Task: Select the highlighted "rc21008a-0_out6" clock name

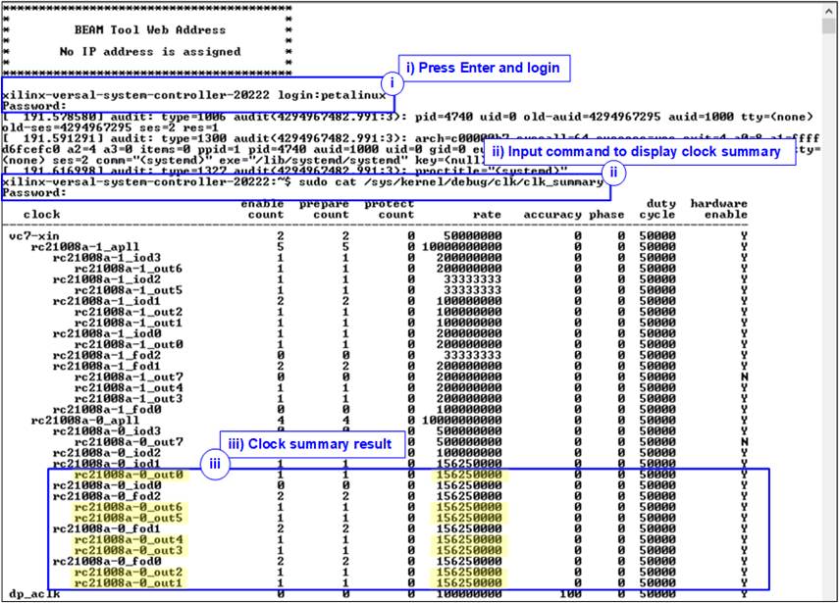Action: point(129,507)
